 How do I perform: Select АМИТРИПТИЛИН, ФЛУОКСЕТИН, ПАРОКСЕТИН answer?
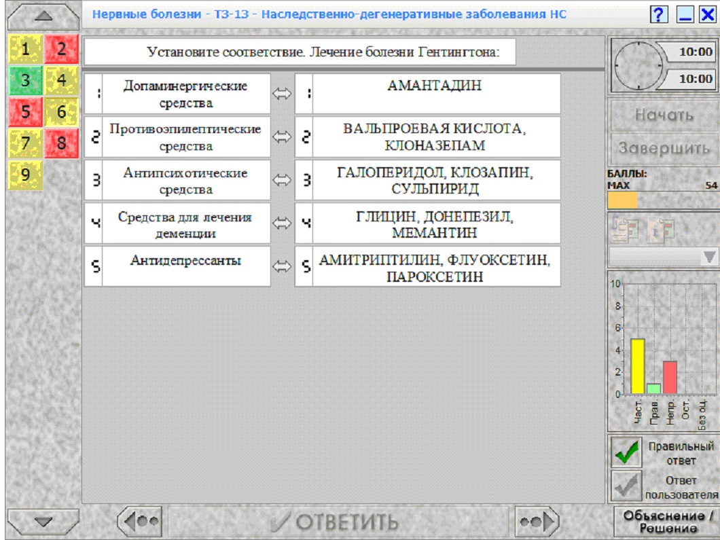click(x=427, y=266)
